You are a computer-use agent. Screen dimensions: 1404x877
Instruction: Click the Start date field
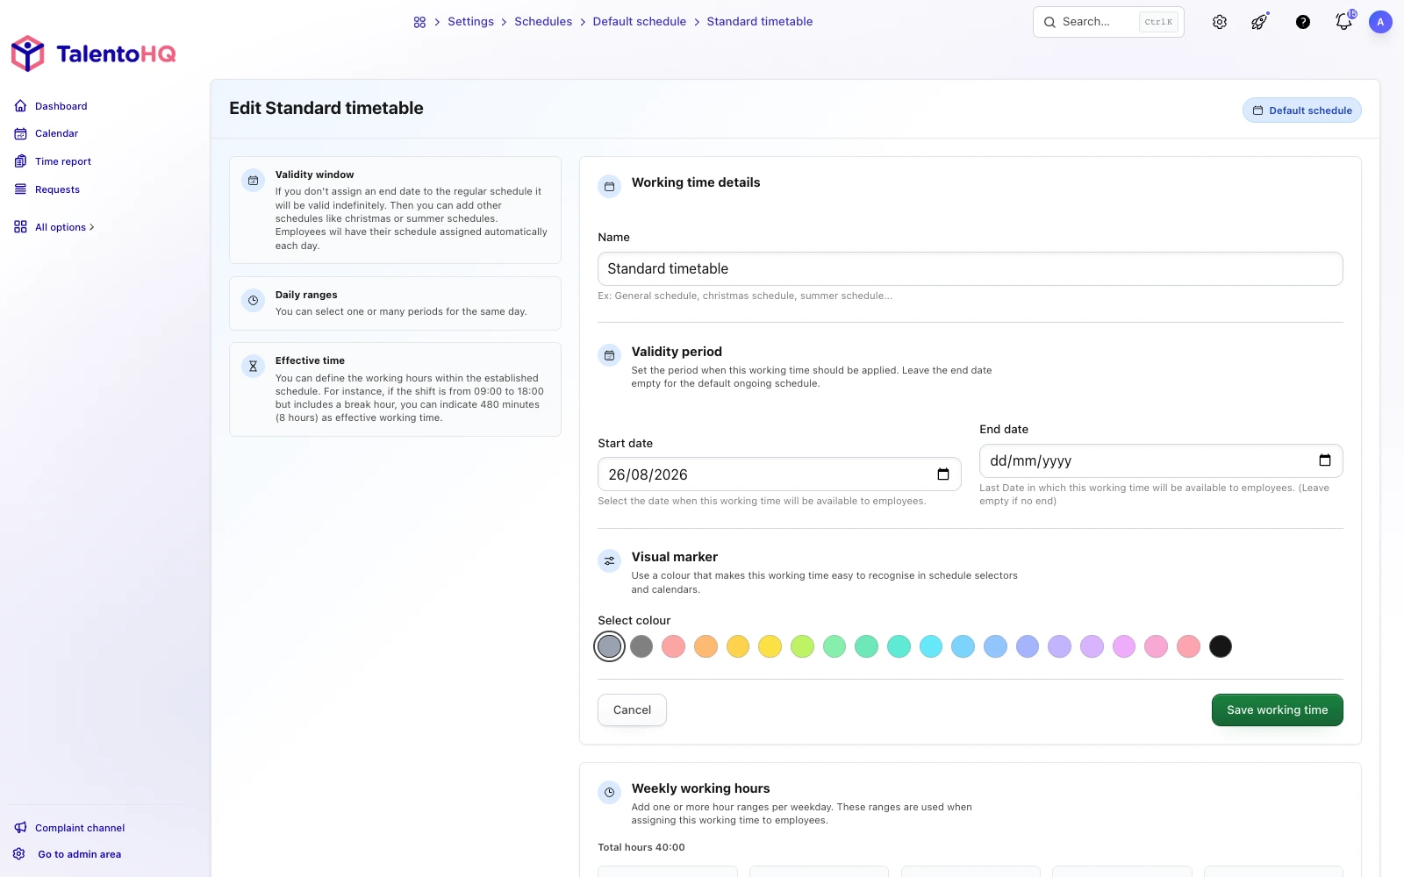point(779,474)
